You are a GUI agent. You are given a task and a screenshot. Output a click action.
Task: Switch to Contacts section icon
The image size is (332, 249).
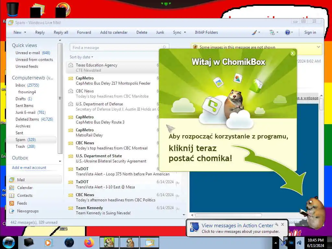coord(12,196)
